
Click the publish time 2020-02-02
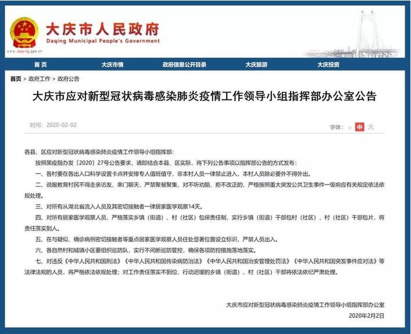53,125
